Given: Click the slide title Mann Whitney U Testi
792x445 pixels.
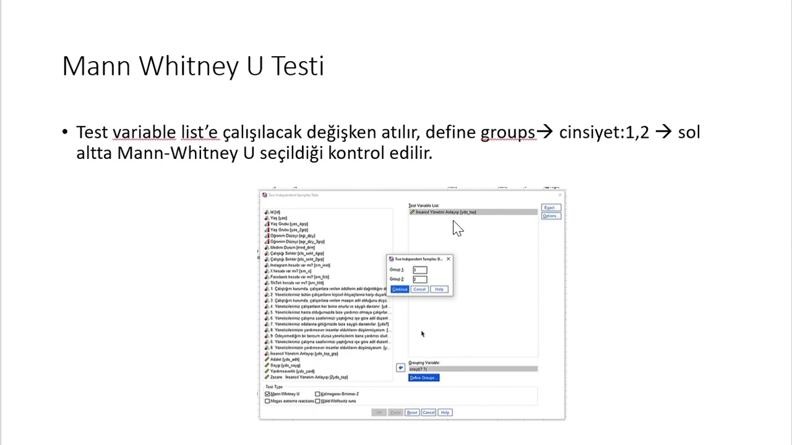Looking at the screenshot, I should tap(193, 66).
